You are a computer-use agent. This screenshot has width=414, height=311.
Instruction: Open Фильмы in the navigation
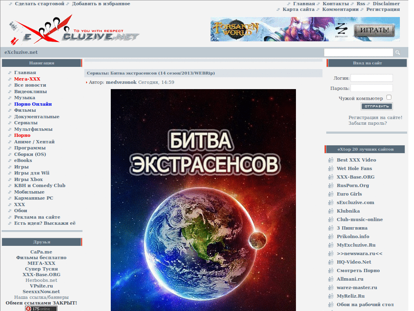coord(25,110)
